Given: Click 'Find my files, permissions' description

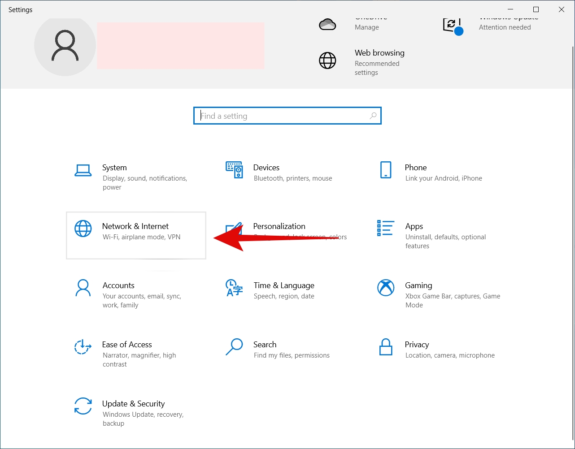Looking at the screenshot, I should [292, 355].
